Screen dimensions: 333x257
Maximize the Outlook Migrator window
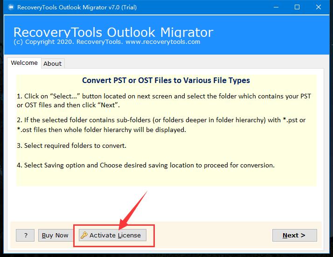coord(297,7)
